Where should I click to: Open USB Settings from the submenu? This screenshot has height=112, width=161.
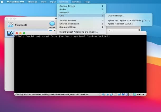tap(129, 16)
